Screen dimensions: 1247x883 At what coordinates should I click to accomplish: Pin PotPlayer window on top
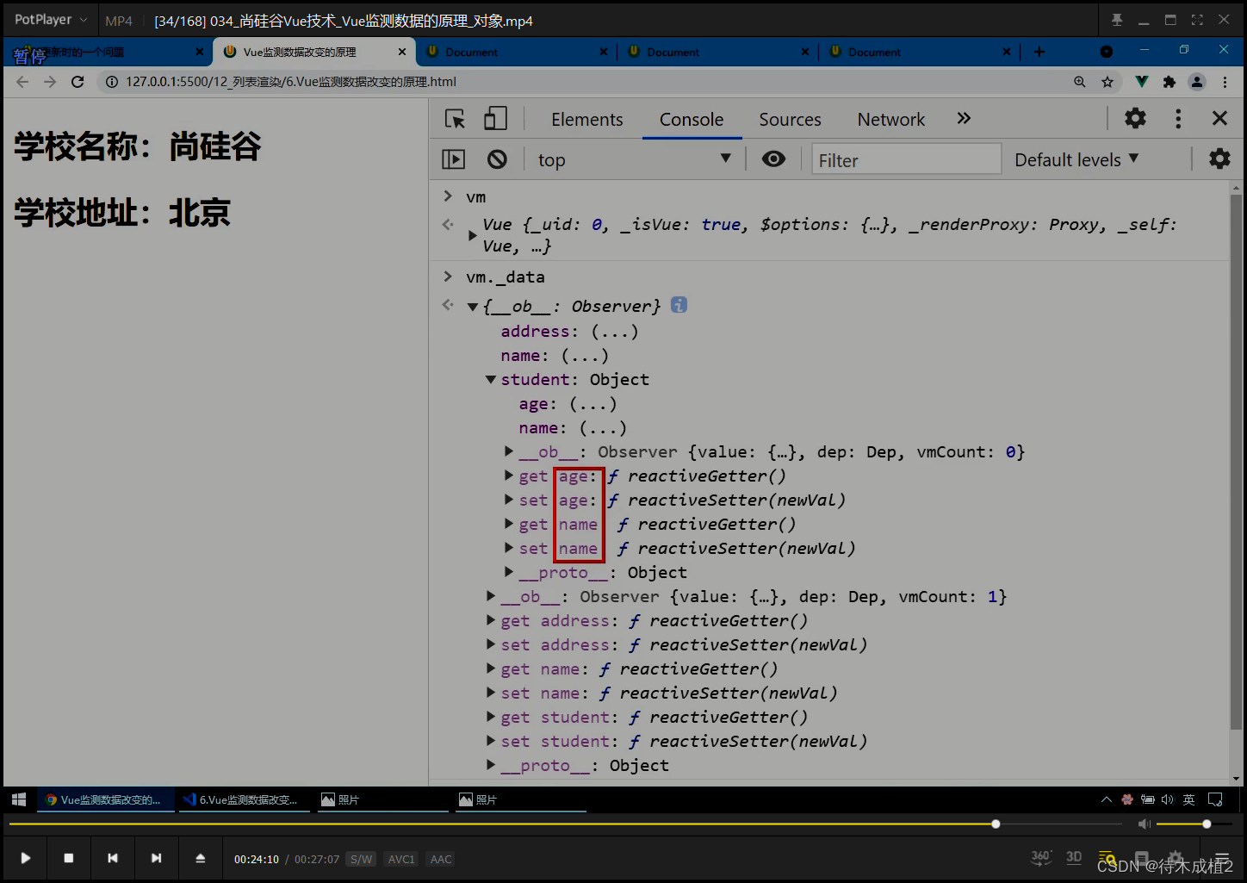1117,20
